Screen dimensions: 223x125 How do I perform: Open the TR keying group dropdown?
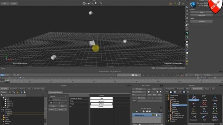click(x=139, y=95)
